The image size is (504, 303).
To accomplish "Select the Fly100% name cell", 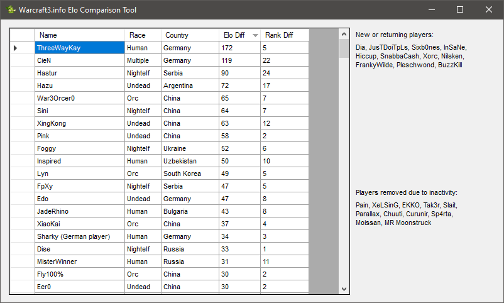I will pyautogui.click(x=80, y=273).
